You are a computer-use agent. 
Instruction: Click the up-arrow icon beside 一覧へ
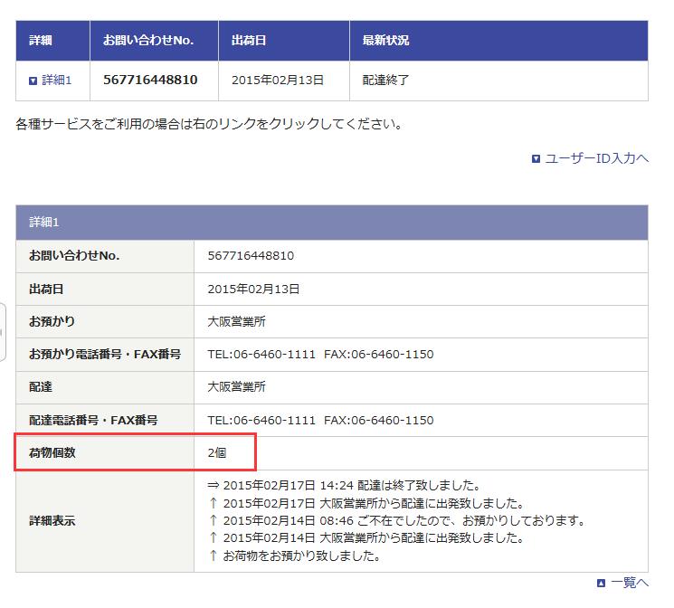pos(601,583)
